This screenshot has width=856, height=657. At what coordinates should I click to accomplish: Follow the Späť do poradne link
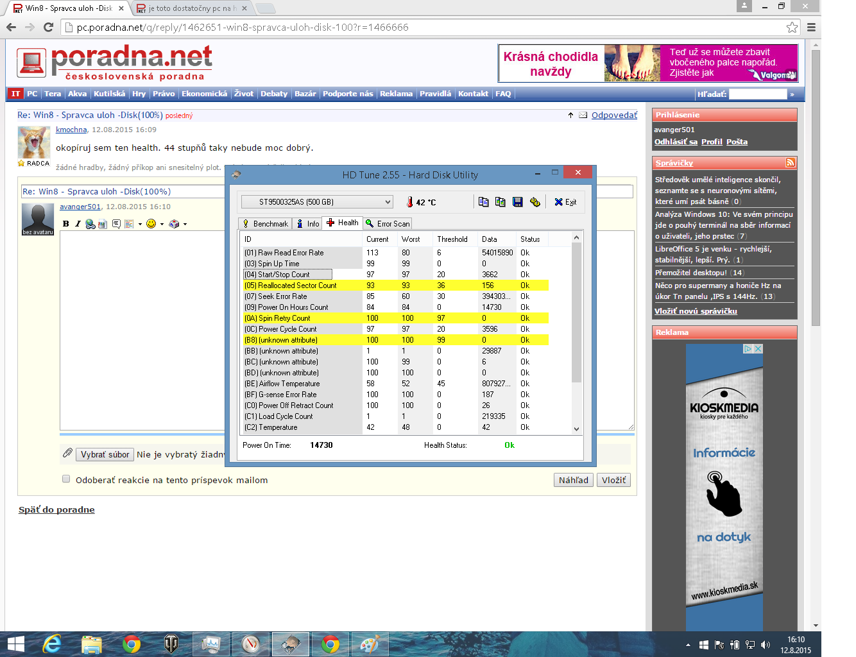[x=56, y=509]
